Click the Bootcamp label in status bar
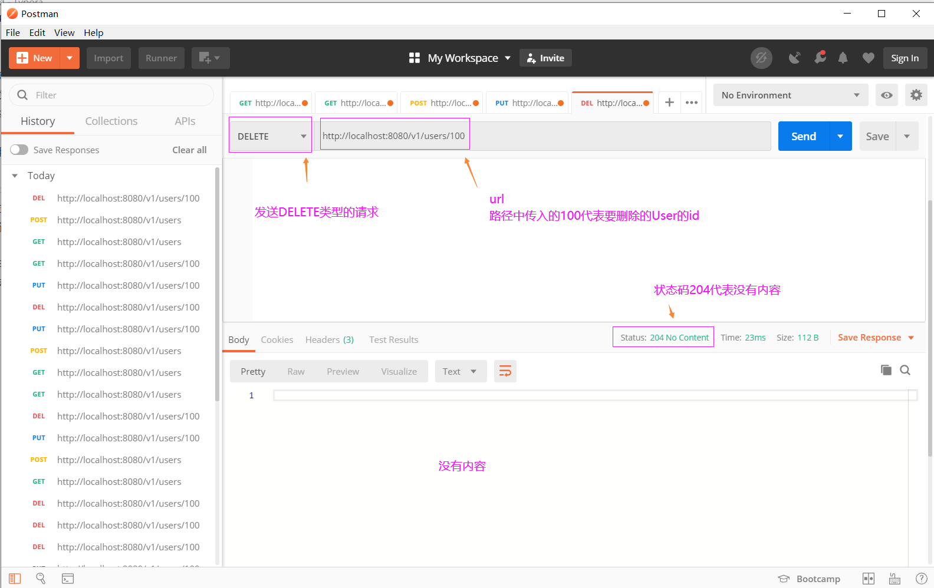Viewport: 934px width, 588px height. click(818, 579)
